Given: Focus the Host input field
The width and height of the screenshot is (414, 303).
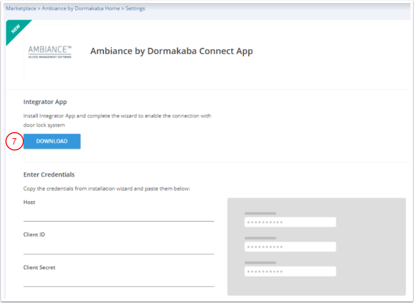Looking at the screenshot, I should click(x=118, y=215).
